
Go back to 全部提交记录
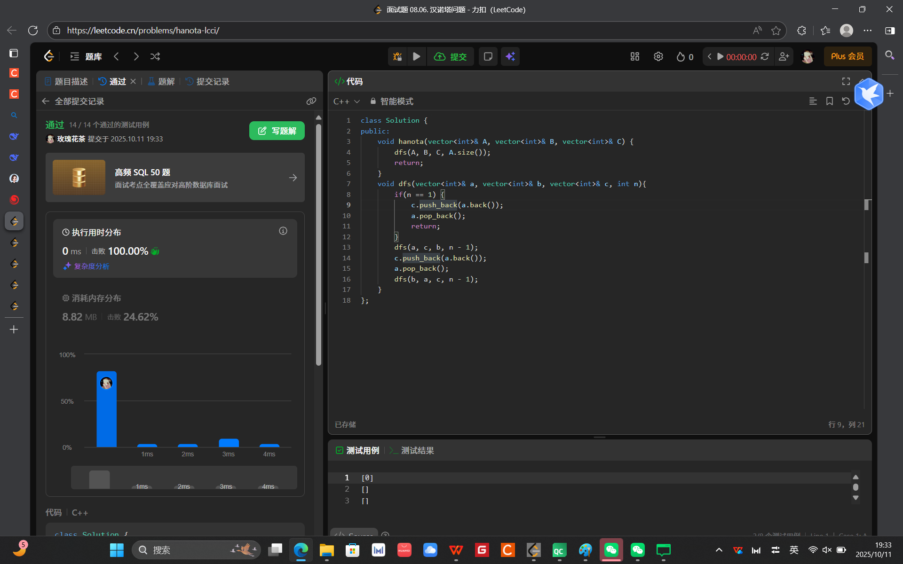click(x=74, y=101)
